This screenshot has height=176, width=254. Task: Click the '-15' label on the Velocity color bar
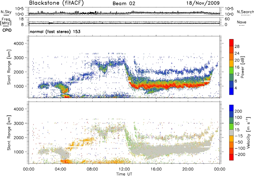tap(238, 136)
